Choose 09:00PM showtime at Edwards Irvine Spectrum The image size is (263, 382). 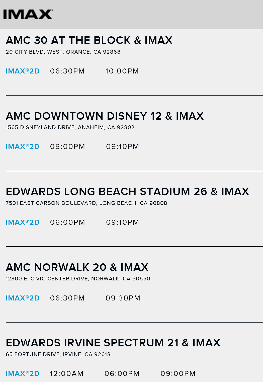(x=178, y=374)
